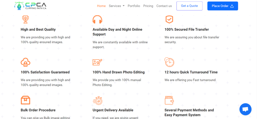Click the headphones icon for online support

[97, 19]
